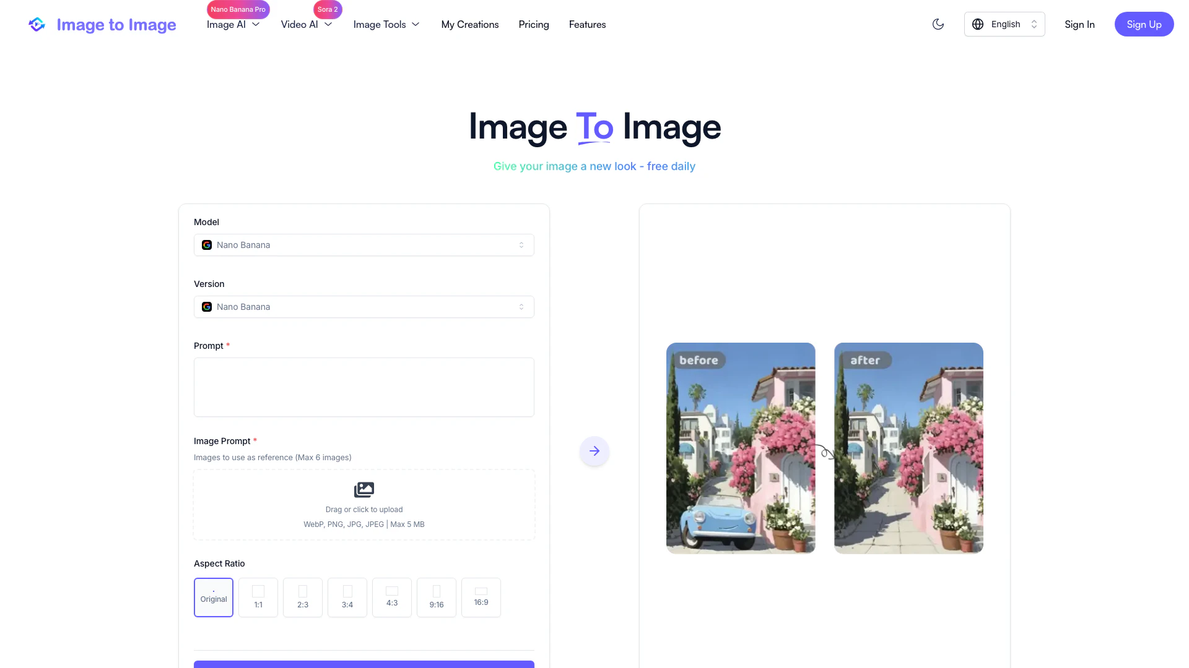Click into the Prompt text field
Screen dimensions: 1189x668
364,387
